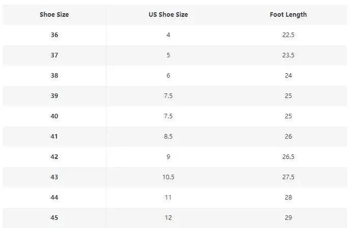Click US shoe size 10.5 cell

click(168, 177)
